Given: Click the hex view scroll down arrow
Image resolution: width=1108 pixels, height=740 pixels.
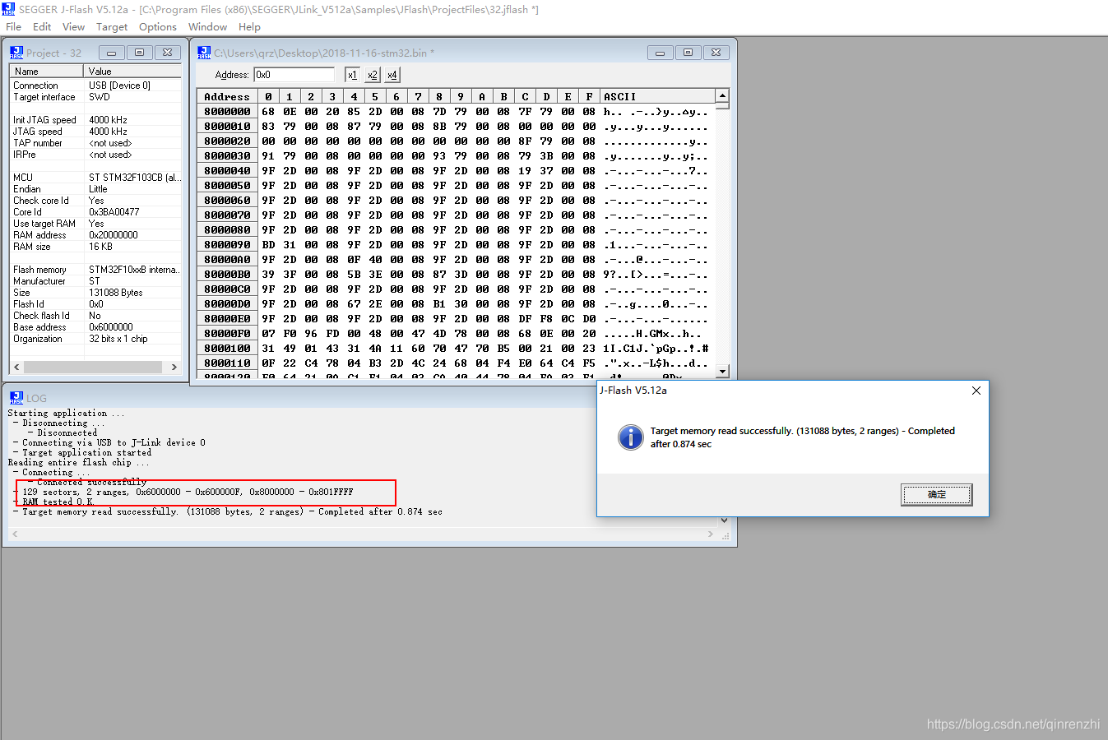Looking at the screenshot, I should (x=722, y=372).
